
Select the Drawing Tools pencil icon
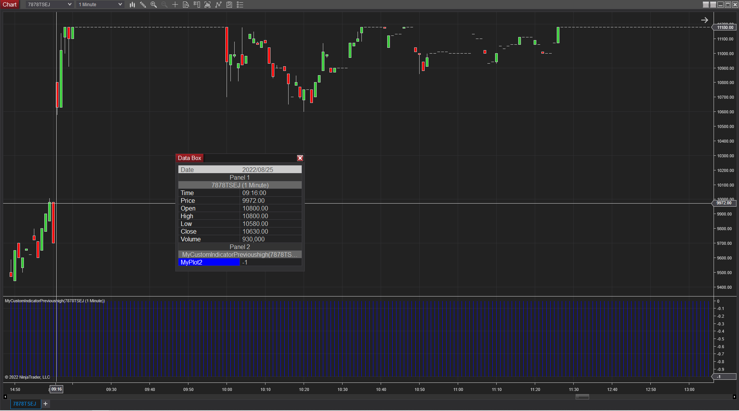point(143,5)
